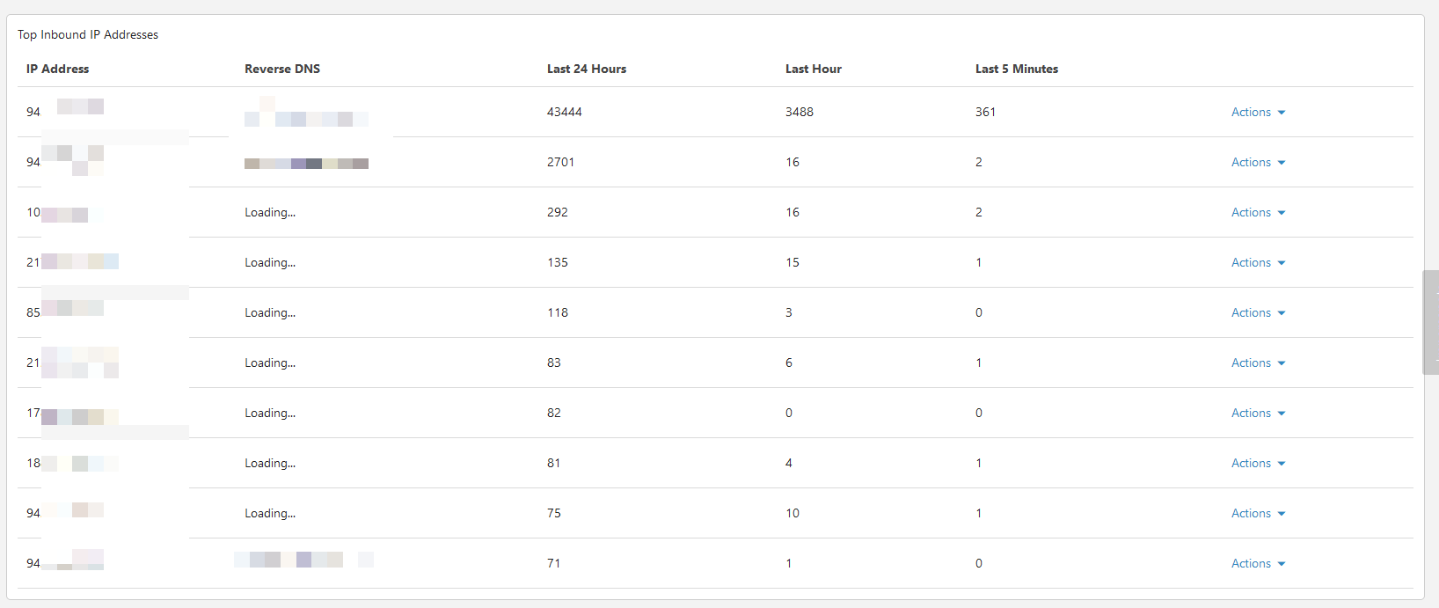
Task: Open Actions dropdown for the 71 row
Action: point(1258,564)
